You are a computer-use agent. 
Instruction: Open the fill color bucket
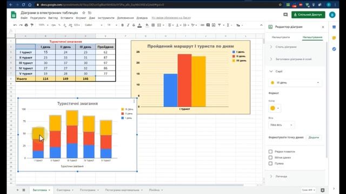pos(147,25)
